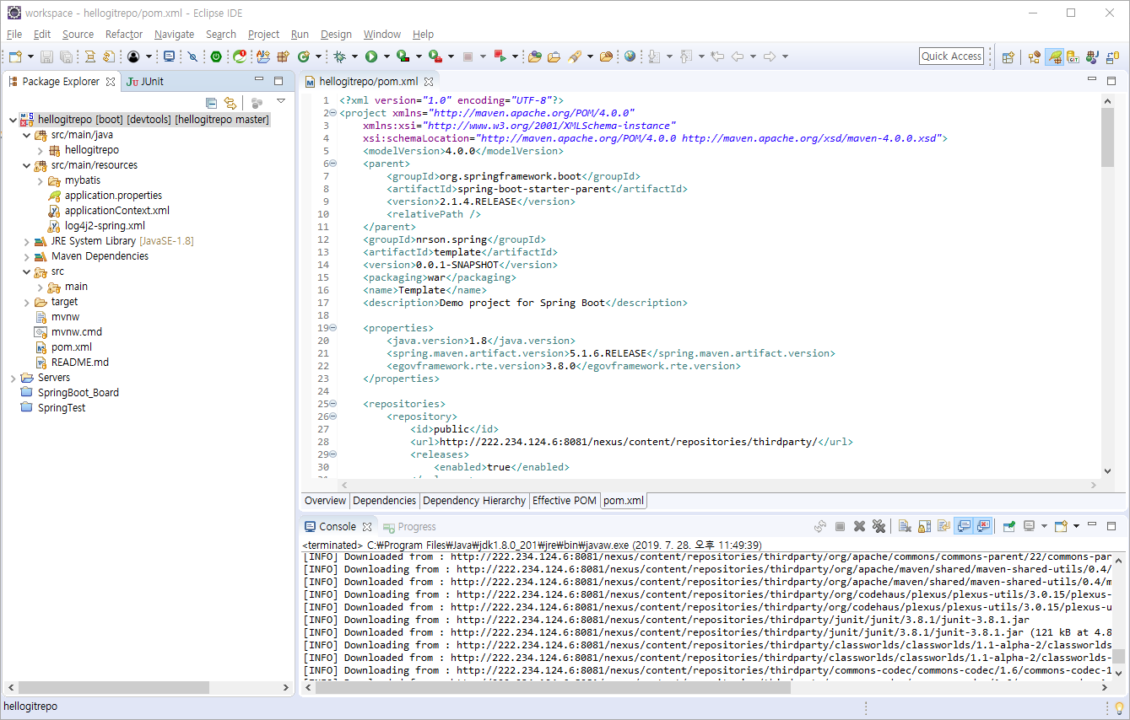The image size is (1130, 720).
Task: Open Package Explorer View Menu triangle
Action: 281,102
